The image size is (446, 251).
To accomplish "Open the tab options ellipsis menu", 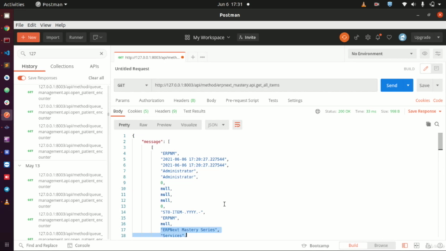I will click(203, 57).
